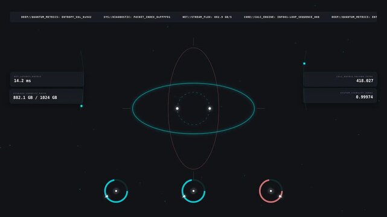Click the CORE//CALC_ENGINE ticker entry

tap(281, 17)
